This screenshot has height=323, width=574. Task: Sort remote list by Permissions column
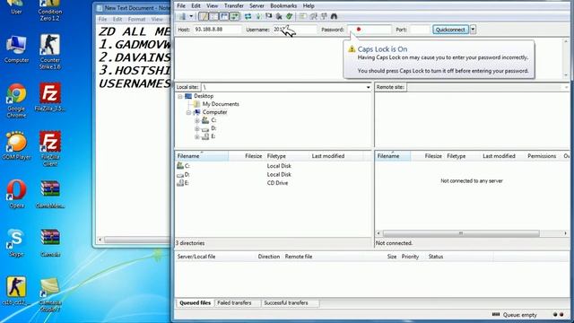[x=542, y=156]
